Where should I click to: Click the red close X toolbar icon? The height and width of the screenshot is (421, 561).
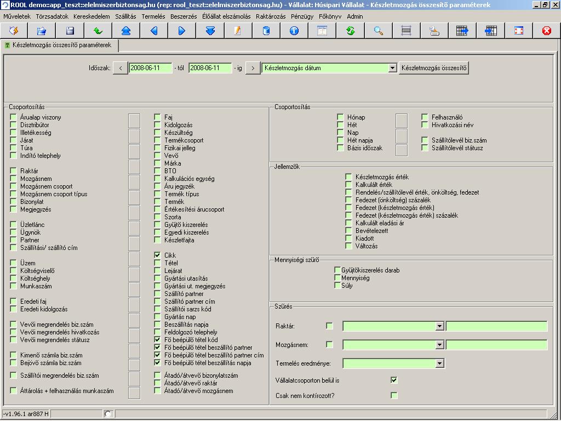[x=546, y=31]
